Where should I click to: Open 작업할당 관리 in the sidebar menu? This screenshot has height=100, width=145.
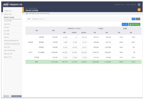click(8, 11)
